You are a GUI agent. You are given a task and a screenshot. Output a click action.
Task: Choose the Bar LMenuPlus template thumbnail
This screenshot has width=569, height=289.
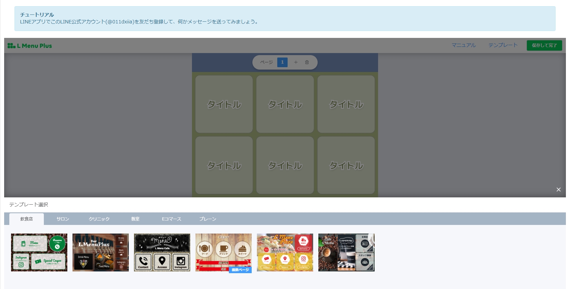coord(100,252)
